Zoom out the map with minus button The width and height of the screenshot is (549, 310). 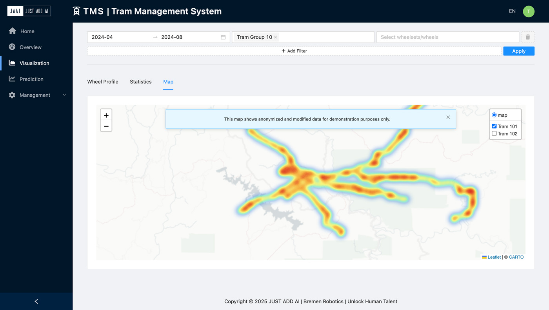point(106,126)
